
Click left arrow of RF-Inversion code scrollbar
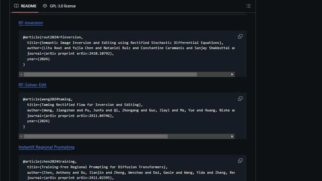pos(21,74)
